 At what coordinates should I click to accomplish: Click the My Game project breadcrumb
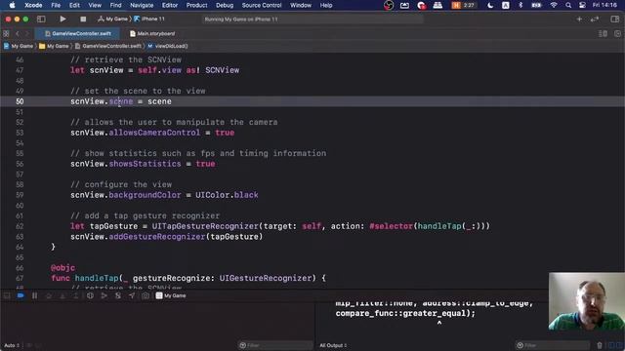coord(19,46)
